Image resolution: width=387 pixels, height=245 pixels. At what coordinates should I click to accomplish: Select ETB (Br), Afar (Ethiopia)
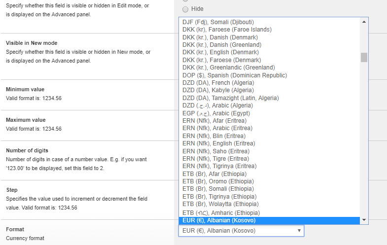tap(269, 174)
